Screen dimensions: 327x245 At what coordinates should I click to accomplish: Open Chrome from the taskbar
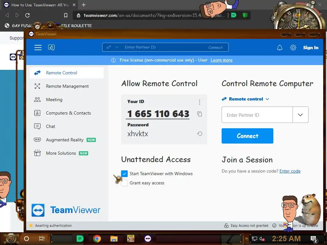tap(97, 239)
